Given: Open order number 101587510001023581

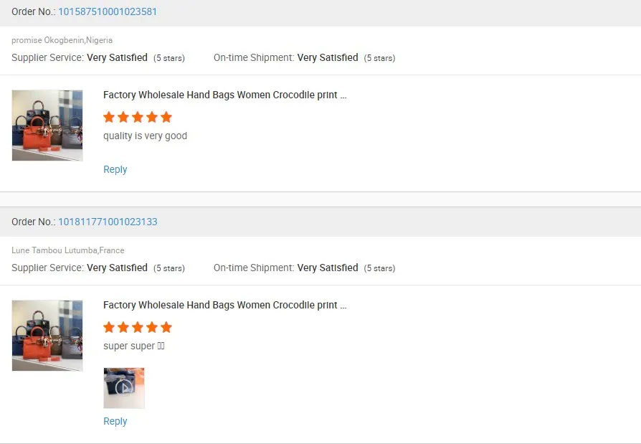Looking at the screenshot, I should (x=108, y=11).
